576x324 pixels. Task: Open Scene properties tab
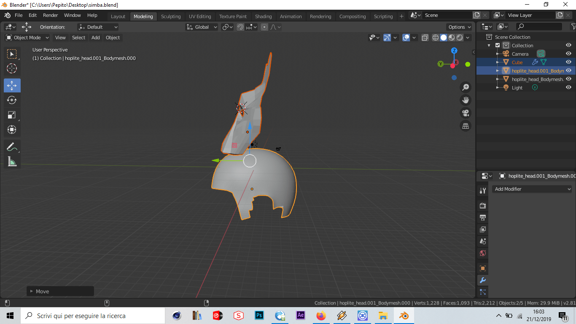483,241
